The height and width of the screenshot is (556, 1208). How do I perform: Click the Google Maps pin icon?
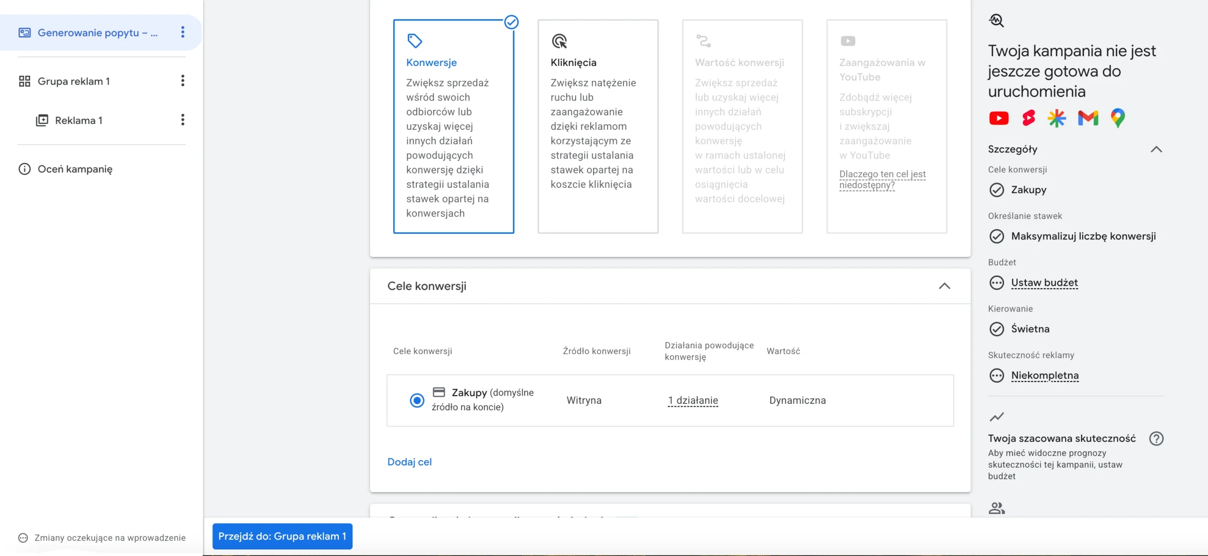coord(1117,118)
